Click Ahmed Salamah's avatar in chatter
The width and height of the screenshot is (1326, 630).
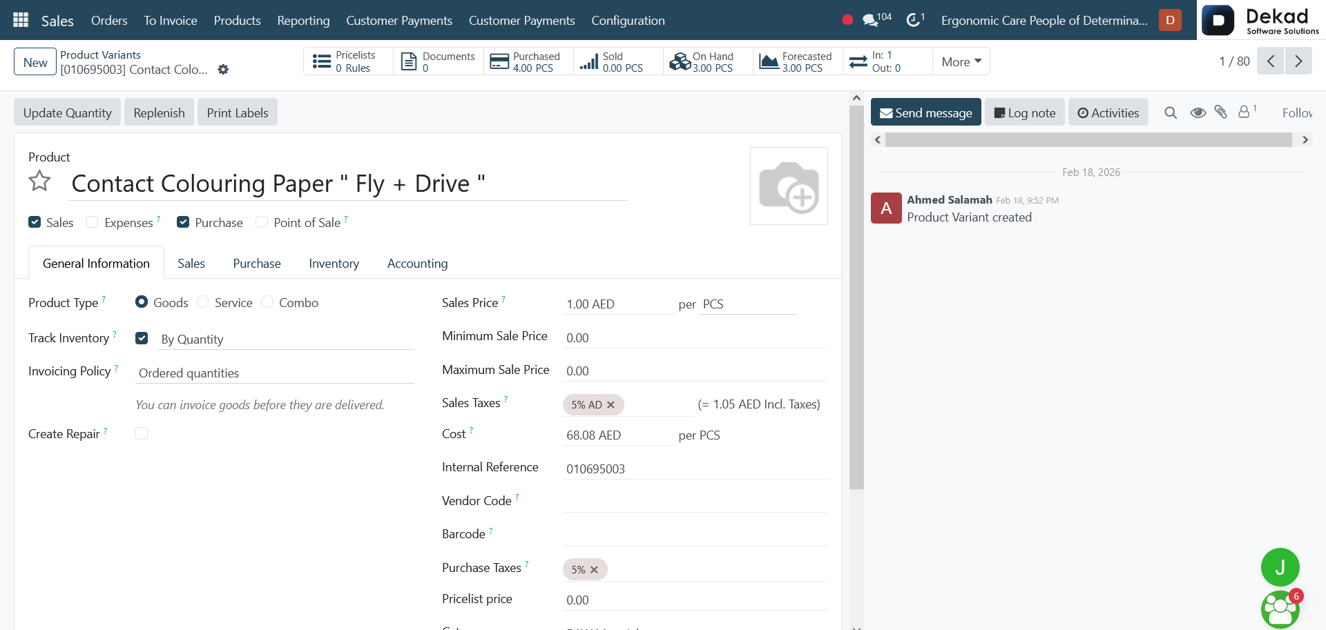886,208
